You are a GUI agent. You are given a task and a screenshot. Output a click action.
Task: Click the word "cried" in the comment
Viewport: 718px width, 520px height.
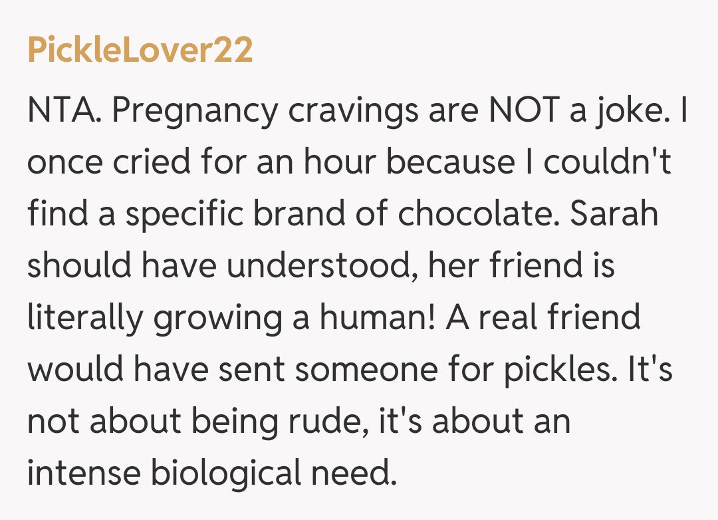(138, 163)
